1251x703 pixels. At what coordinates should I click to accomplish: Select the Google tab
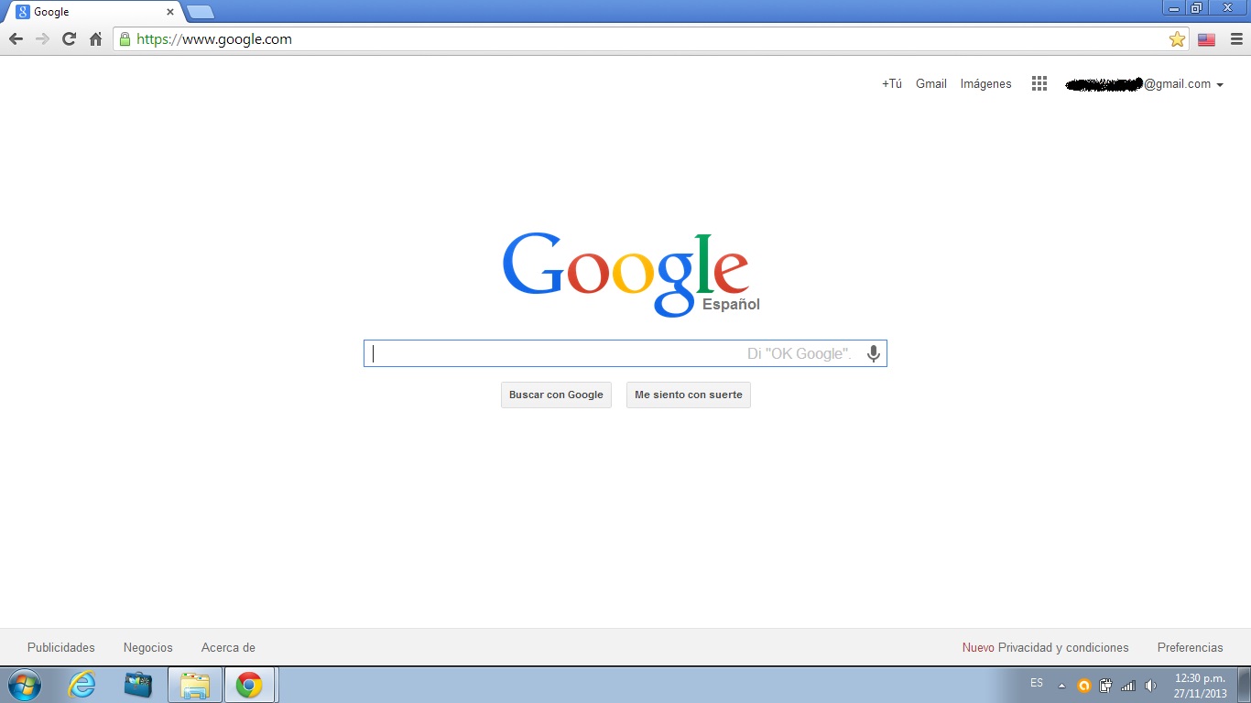click(92, 12)
